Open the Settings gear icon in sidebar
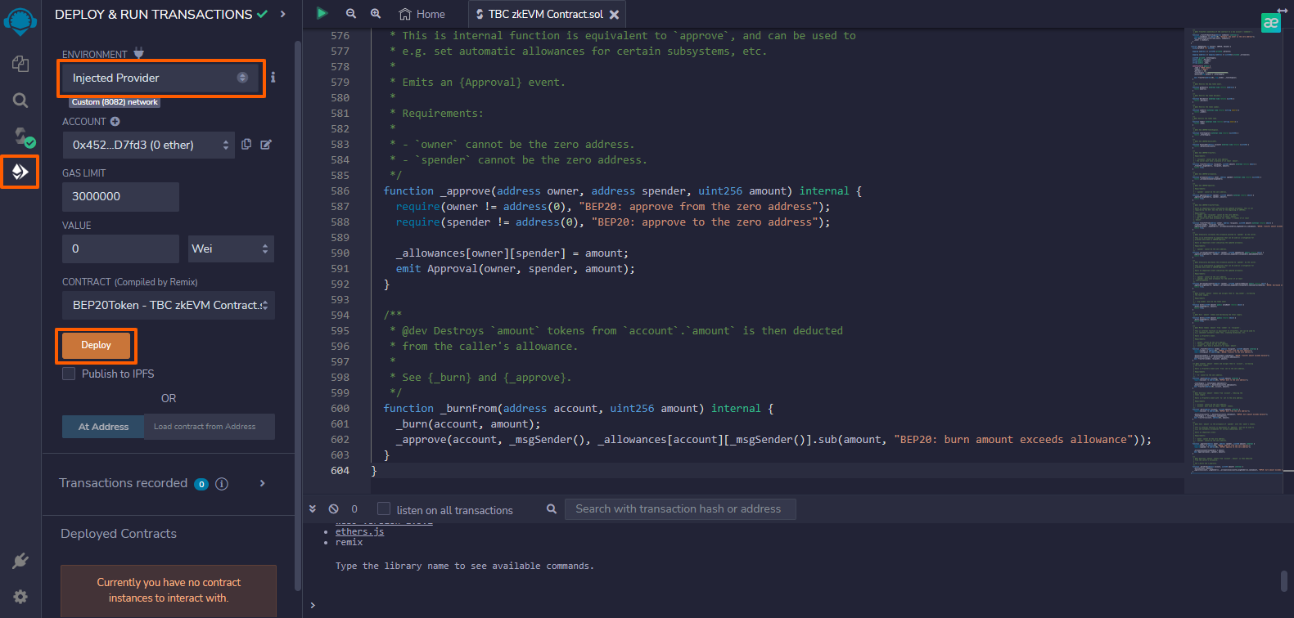 pos(20,597)
